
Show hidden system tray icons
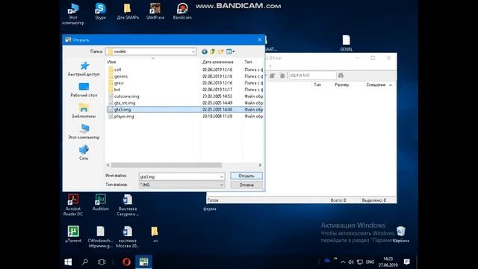343,262
